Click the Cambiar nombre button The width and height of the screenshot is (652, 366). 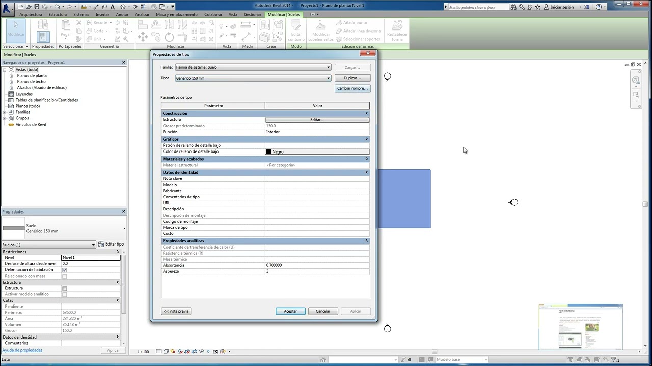pyautogui.click(x=352, y=88)
